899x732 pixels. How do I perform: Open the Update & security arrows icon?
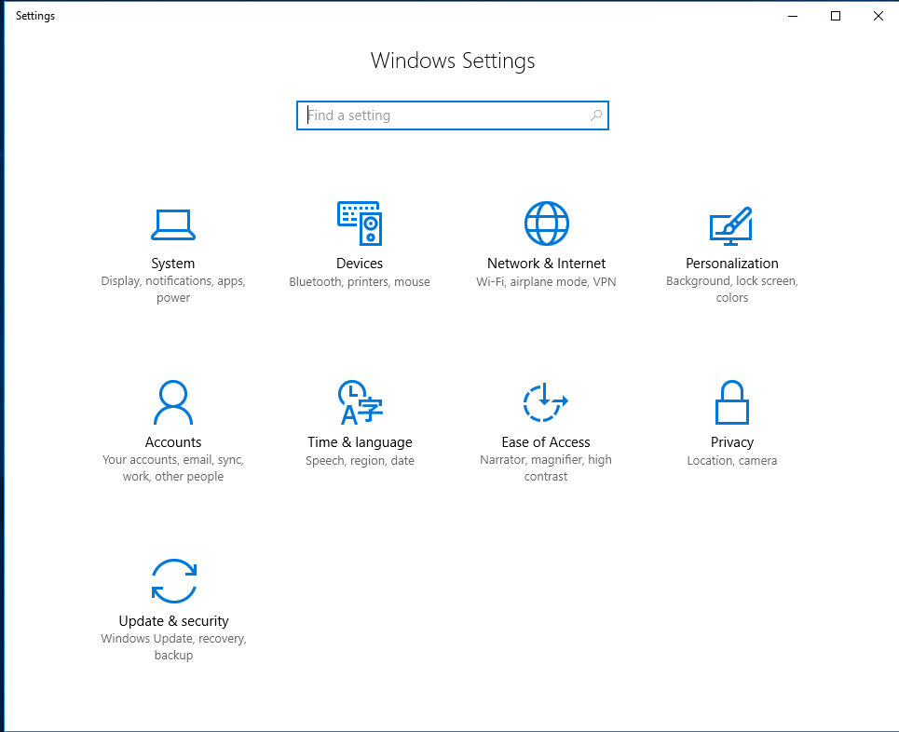[173, 581]
